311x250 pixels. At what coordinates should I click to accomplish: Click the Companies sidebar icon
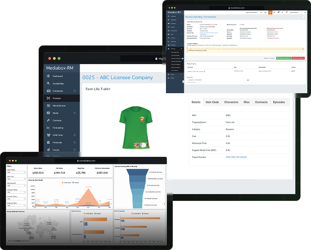48,91
